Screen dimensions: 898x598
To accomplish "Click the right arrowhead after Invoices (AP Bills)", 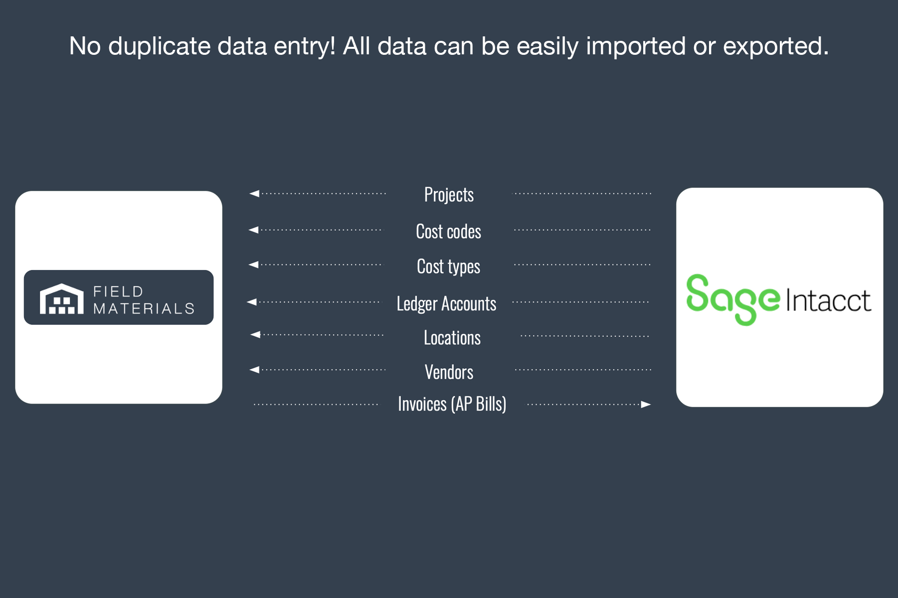I will (x=646, y=404).
